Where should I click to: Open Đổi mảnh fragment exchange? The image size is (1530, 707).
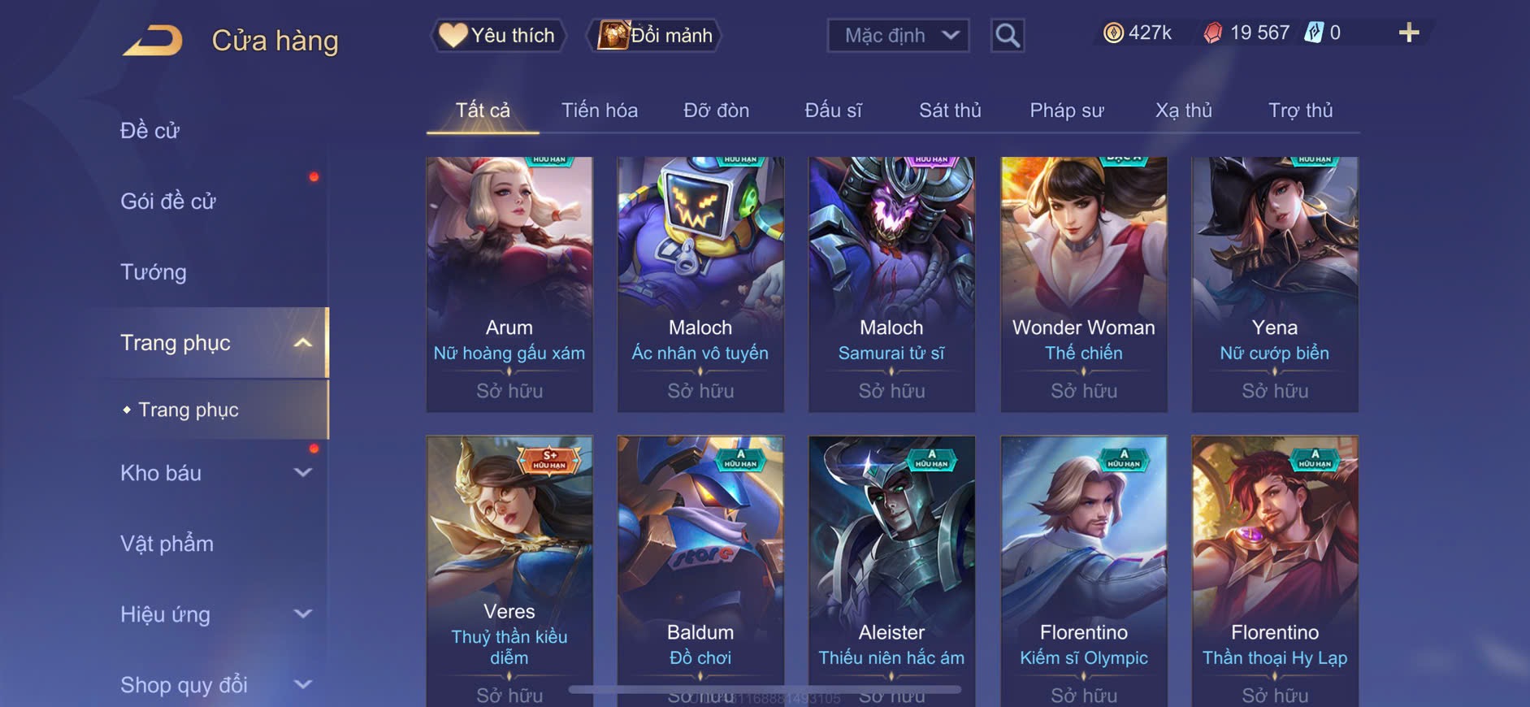(x=655, y=35)
